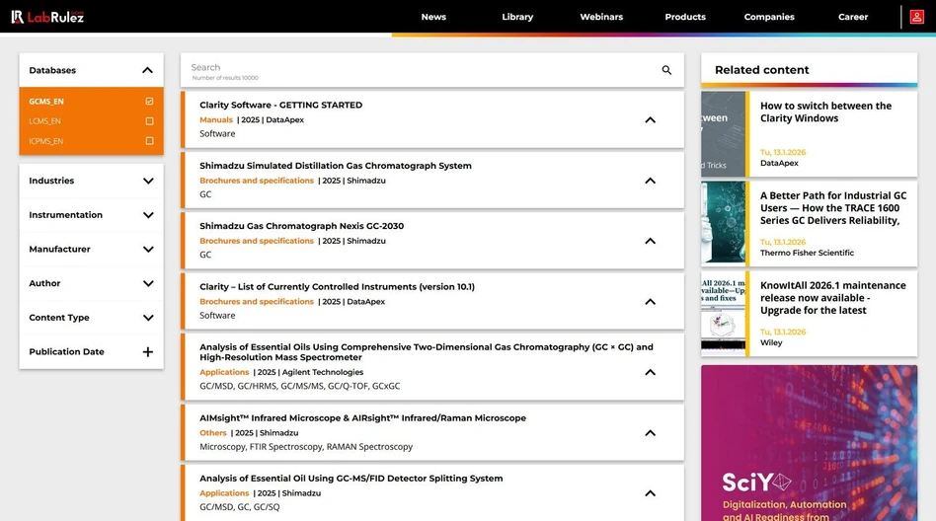Read KnowItAll 2026.1 maintenance release article

(832, 298)
